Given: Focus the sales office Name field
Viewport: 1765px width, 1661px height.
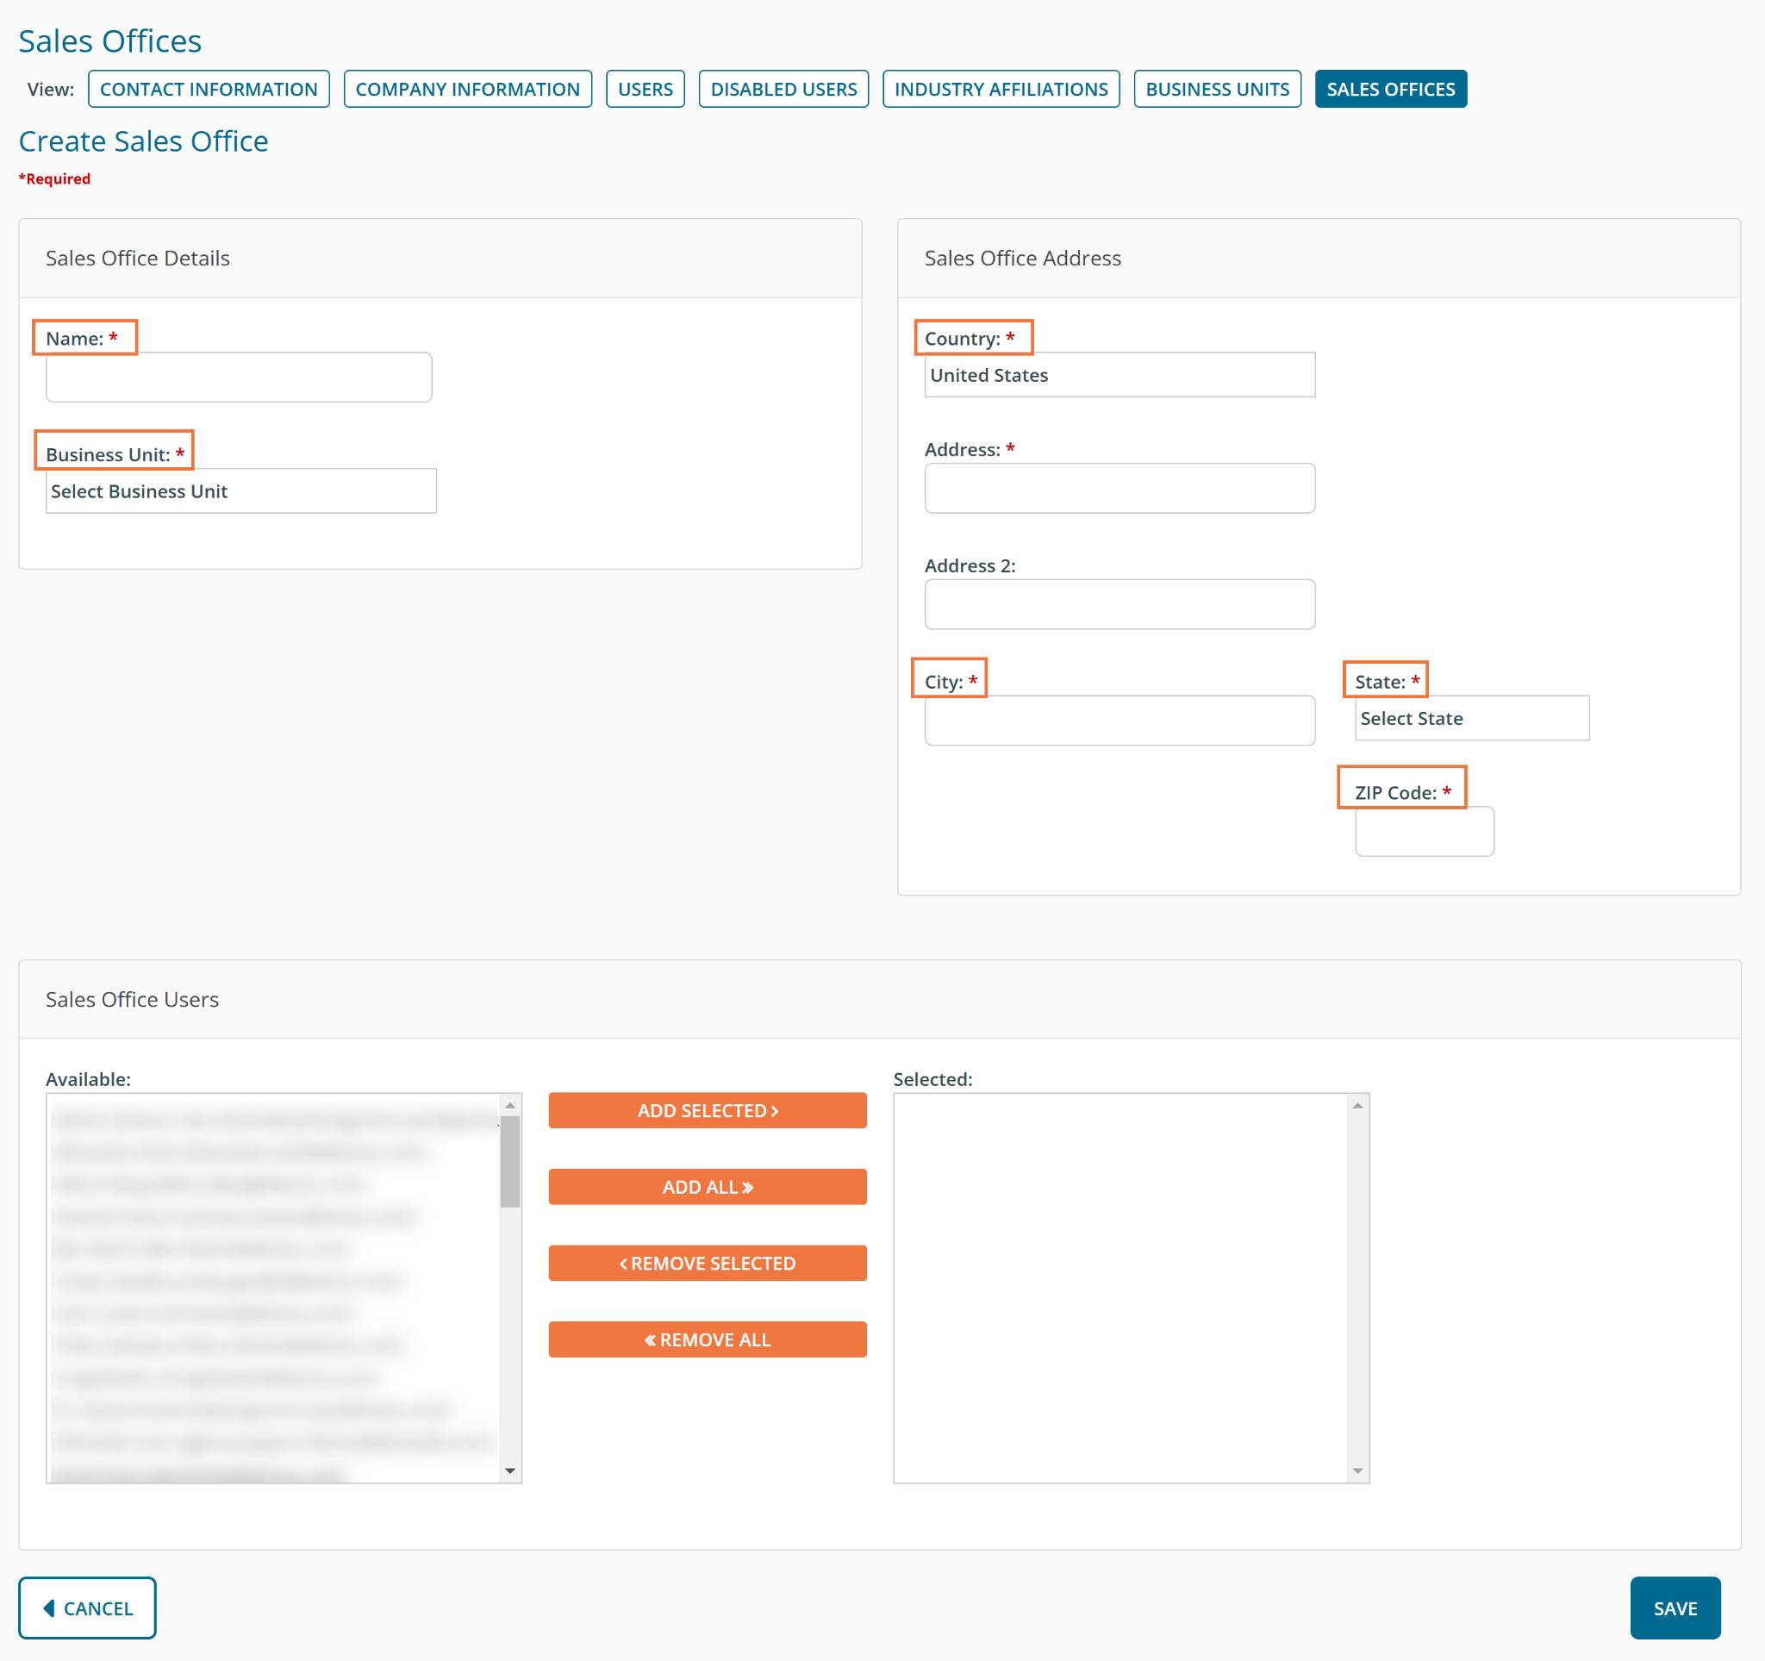Looking at the screenshot, I should pos(239,378).
